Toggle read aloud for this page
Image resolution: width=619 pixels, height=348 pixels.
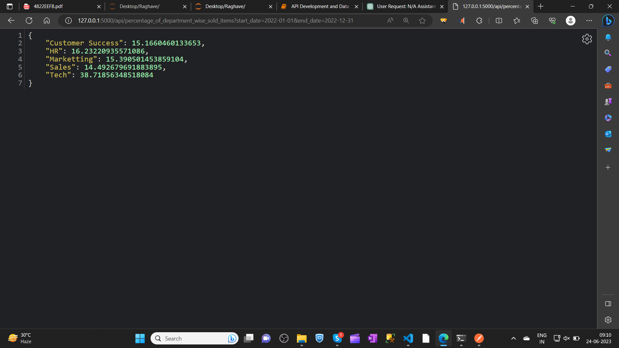pyautogui.click(x=390, y=21)
